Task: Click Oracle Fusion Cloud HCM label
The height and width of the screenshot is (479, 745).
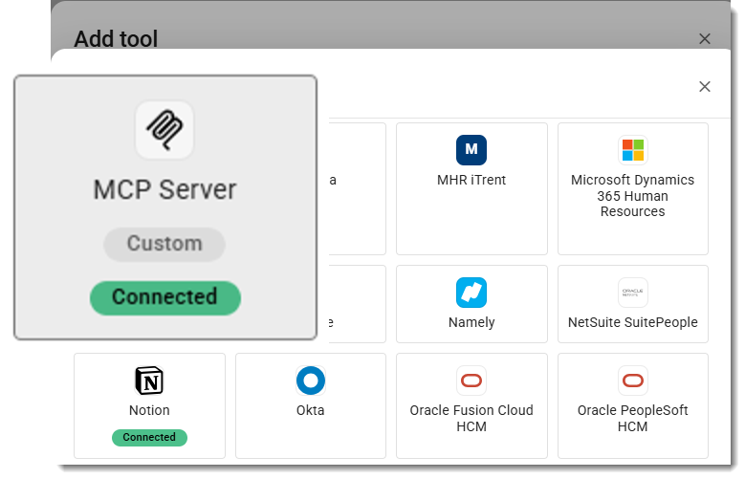Action: point(471,418)
